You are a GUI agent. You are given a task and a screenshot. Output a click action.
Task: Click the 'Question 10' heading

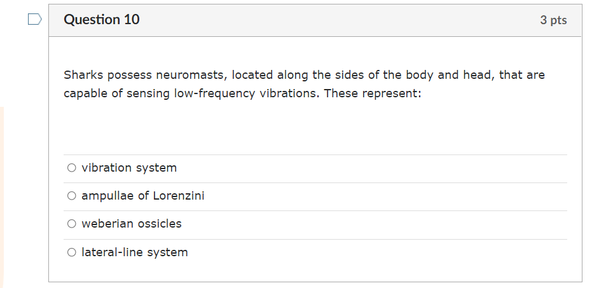click(102, 20)
